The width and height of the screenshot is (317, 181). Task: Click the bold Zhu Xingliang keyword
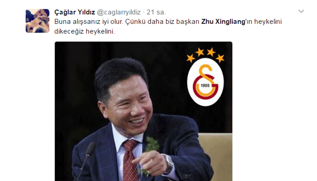click(x=223, y=21)
